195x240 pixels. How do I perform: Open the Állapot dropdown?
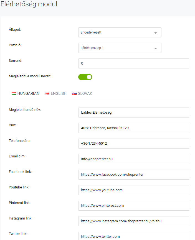point(120,32)
